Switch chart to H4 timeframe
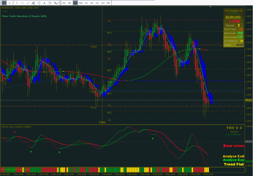The image size is (253, 176). pyautogui.click(x=92, y=3)
